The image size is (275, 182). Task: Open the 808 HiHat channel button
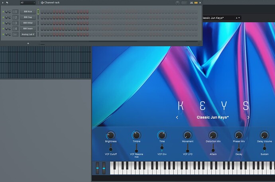[x=28, y=23]
